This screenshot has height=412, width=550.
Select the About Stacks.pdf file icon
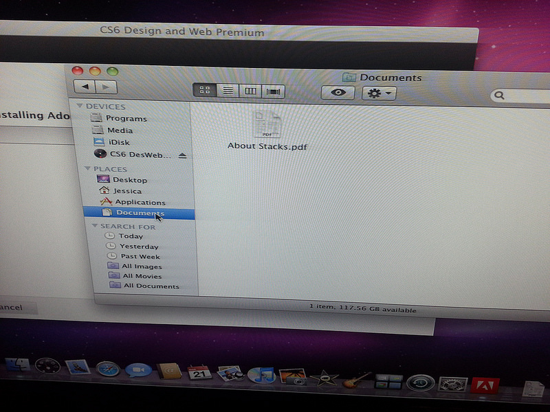pos(267,124)
